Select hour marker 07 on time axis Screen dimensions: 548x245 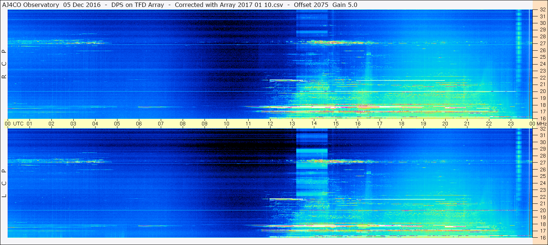click(x=161, y=124)
